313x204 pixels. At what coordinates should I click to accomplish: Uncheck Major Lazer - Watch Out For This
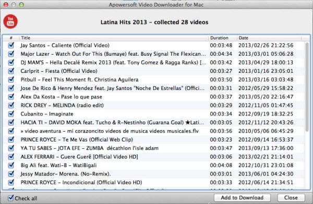tap(11, 54)
